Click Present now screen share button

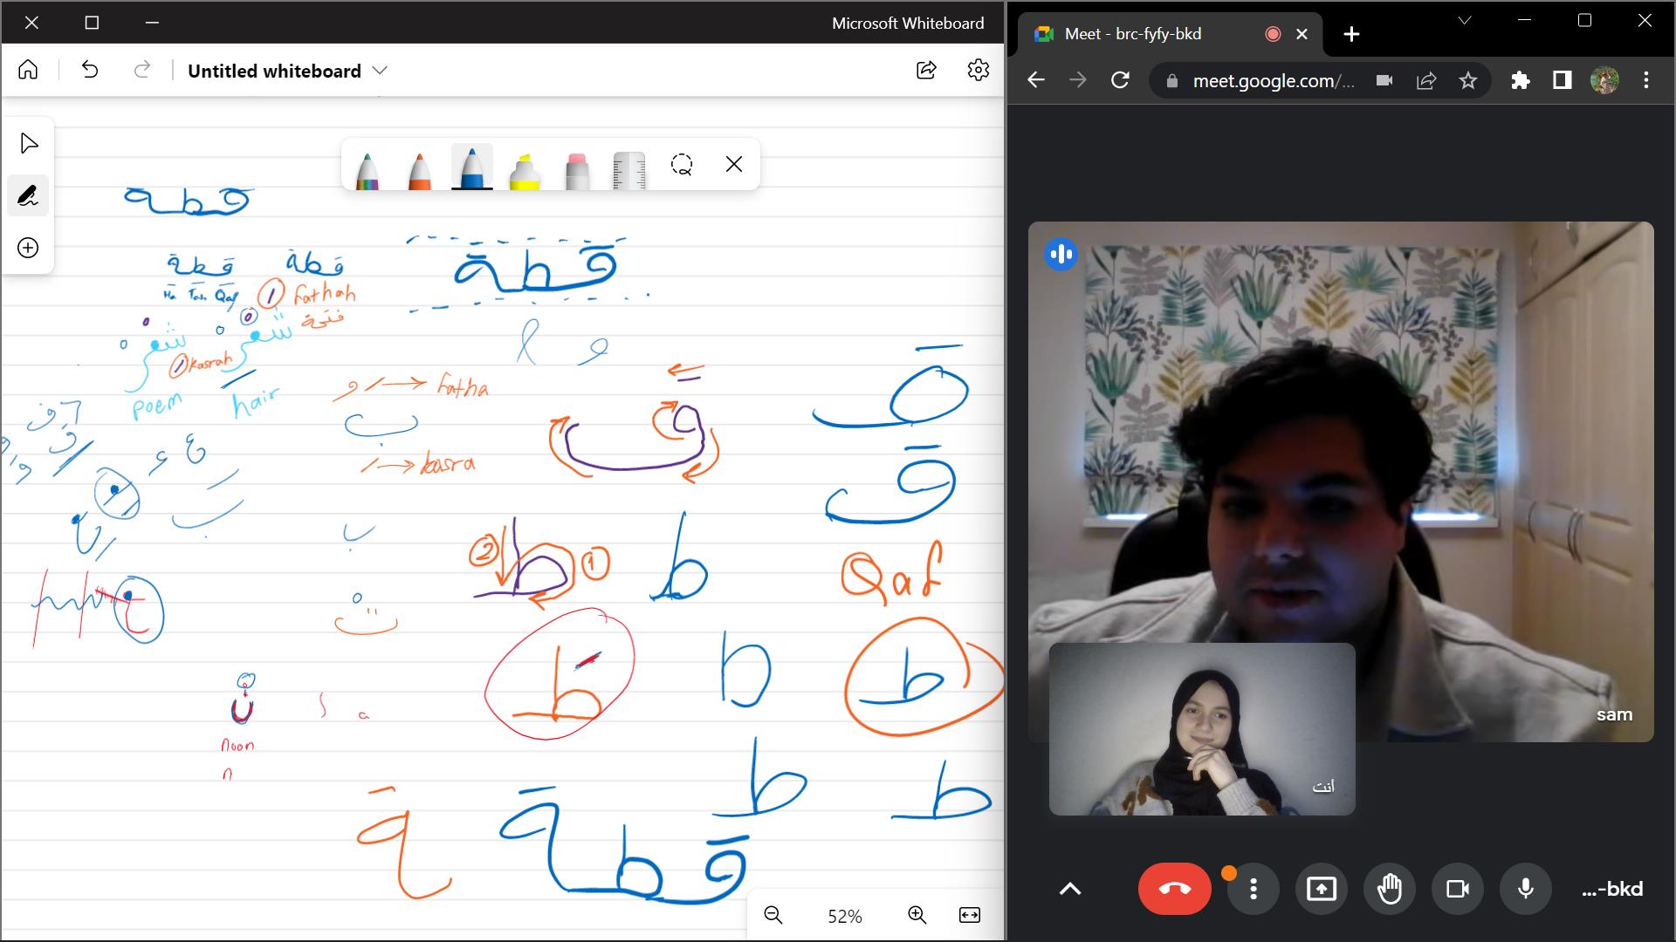pyautogui.click(x=1321, y=889)
